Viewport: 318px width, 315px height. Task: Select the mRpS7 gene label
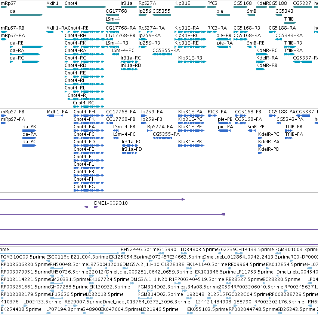[8, 3]
